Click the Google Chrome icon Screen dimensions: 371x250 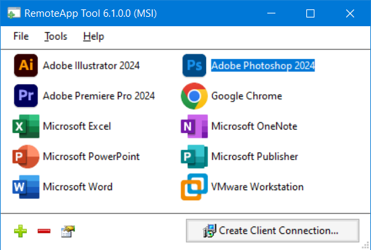195,96
